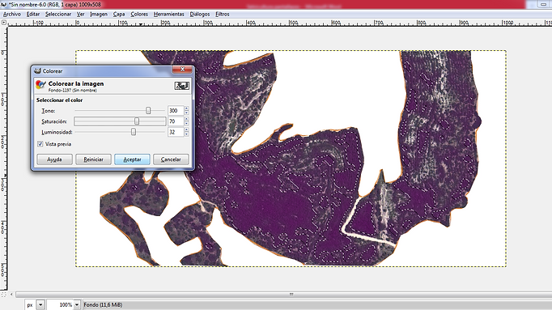Decrease Saturación value with down arrow
The height and width of the screenshot is (310, 552).
(x=186, y=124)
